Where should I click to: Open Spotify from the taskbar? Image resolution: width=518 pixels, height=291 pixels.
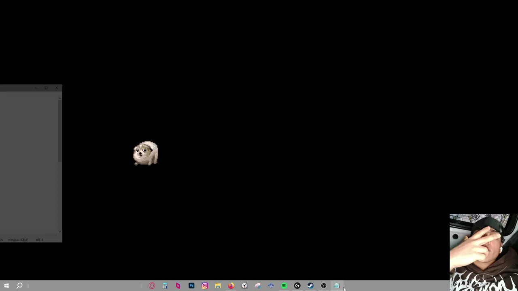point(284,286)
